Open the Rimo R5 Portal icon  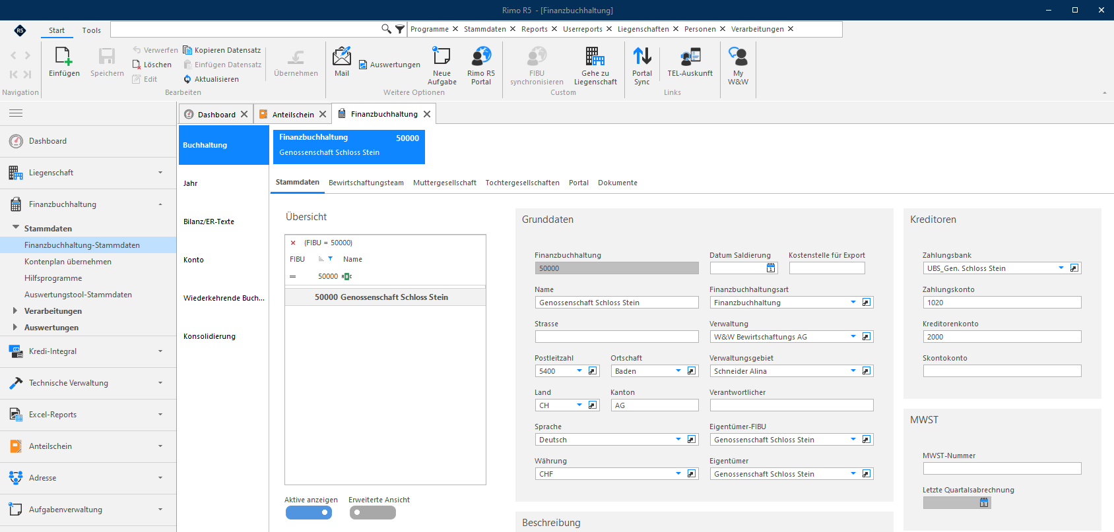point(481,66)
